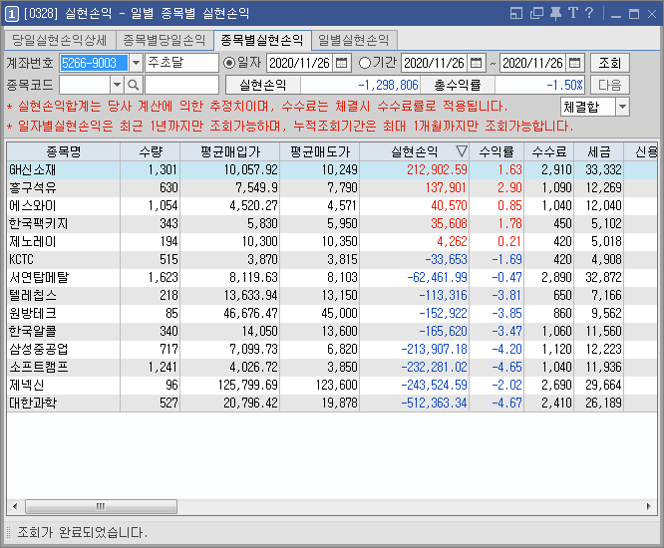Switch to 당일실현손익상세 tab

point(59,40)
